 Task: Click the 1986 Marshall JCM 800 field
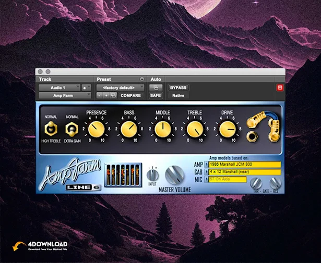245,165
